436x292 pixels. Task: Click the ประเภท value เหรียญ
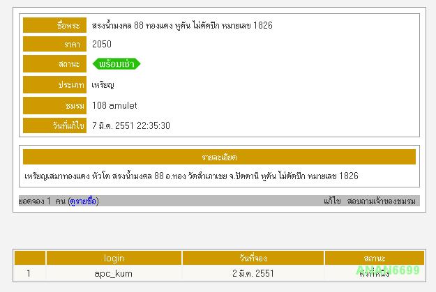[x=103, y=85]
